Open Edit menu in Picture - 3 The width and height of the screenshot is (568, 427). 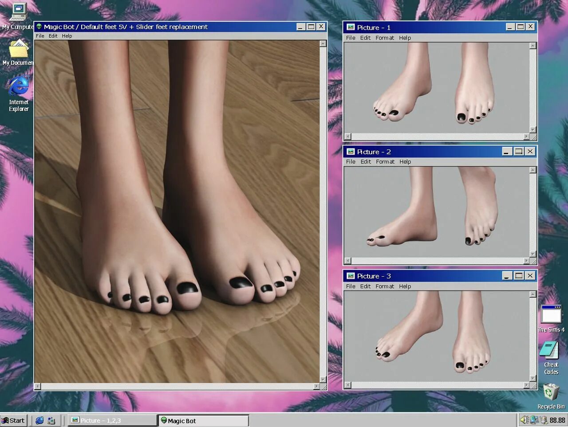click(365, 286)
